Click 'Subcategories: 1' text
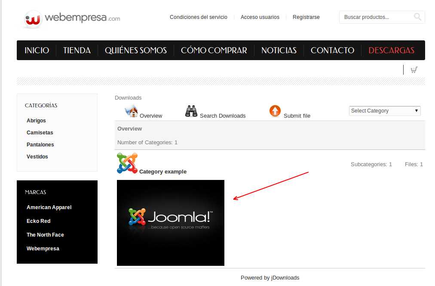Screen dimensions: 435x286 pyautogui.click(x=371, y=164)
